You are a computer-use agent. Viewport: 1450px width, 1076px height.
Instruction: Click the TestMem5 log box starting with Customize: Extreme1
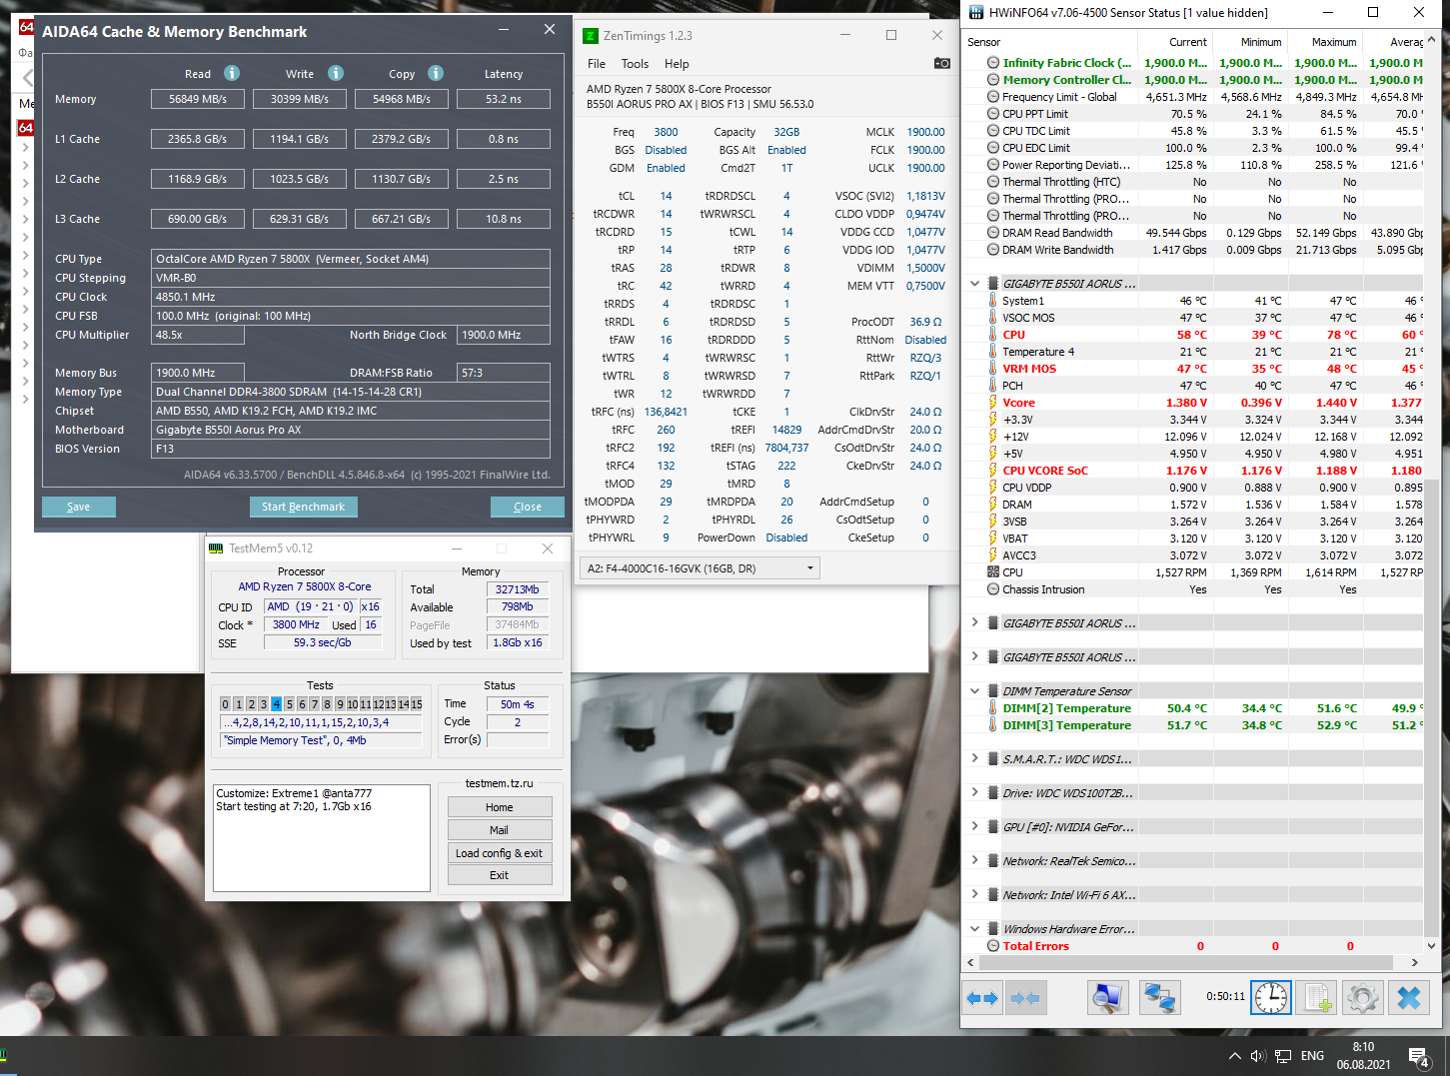322,837
